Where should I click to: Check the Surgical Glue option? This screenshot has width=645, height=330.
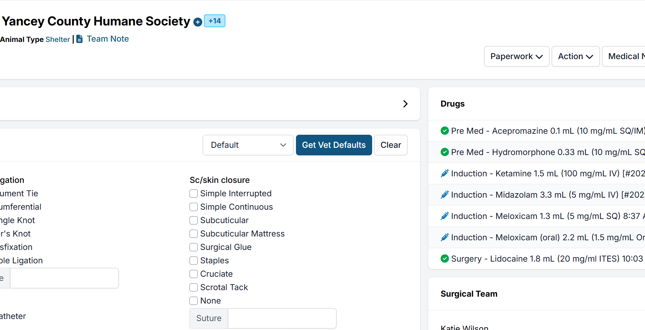pos(194,247)
